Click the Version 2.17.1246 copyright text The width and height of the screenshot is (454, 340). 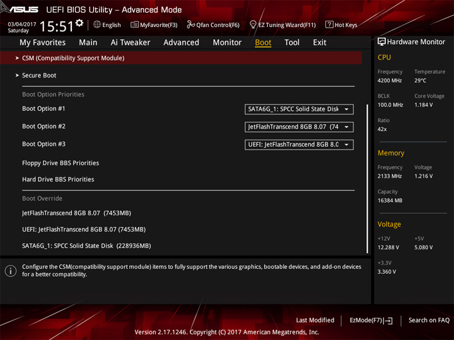click(x=227, y=332)
